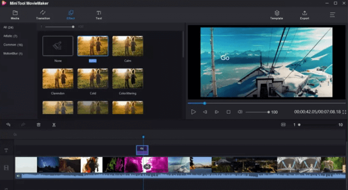Click the scissors icon on magenta clip
This screenshot has width=348, height=190.
point(147,167)
